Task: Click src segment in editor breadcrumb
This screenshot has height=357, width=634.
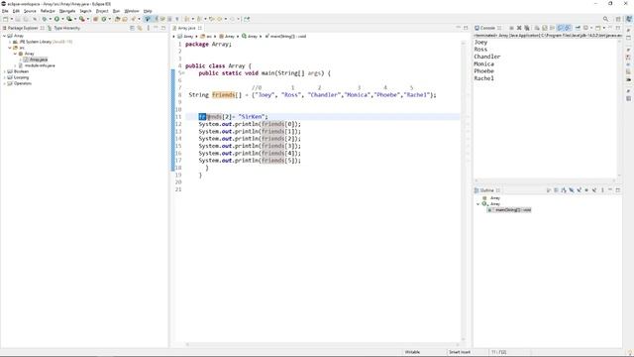Action: (x=207, y=37)
